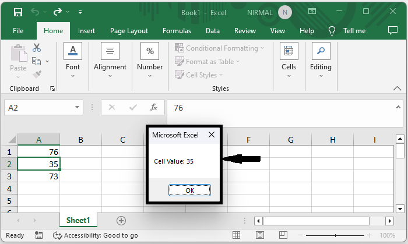Click the Cancel X in formula bar

[x=112, y=107]
